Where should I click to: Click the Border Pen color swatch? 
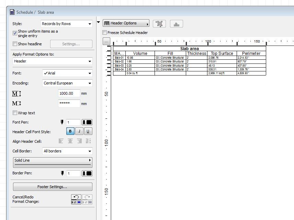tap(87, 173)
